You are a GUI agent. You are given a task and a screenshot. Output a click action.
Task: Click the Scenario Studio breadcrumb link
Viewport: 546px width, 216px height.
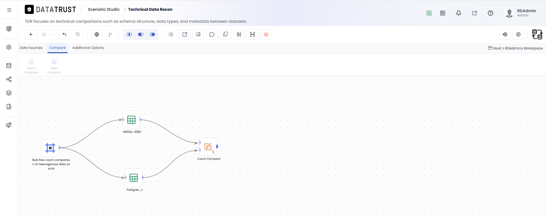coord(104,9)
